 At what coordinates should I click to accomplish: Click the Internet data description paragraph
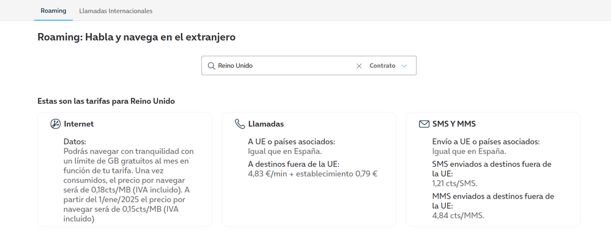pos(128,185)
